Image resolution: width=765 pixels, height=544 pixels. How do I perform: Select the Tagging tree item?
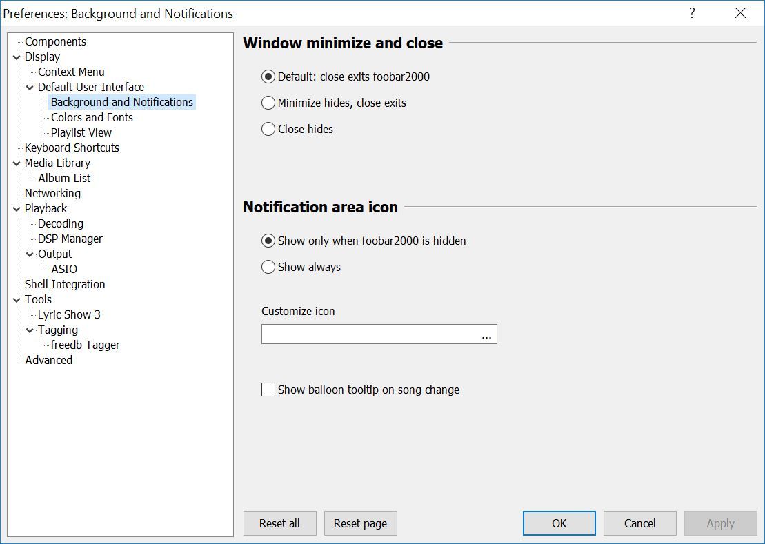click(57, 330)
